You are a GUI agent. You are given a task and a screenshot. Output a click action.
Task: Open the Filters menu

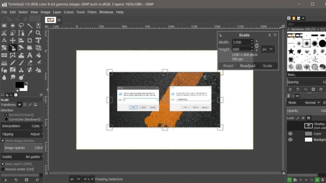pos(92,12)
